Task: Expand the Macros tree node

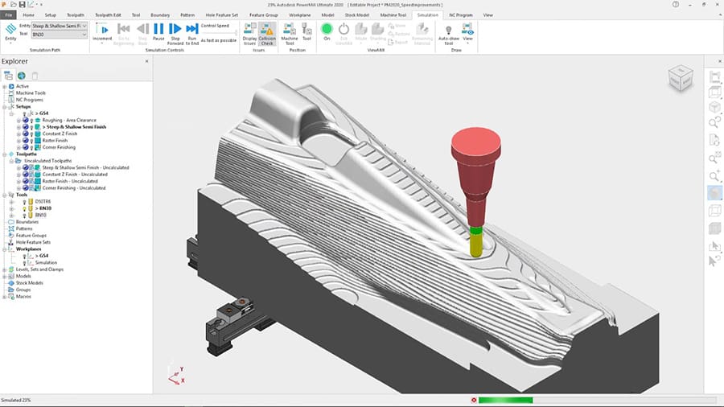Action: click(5, 297)
